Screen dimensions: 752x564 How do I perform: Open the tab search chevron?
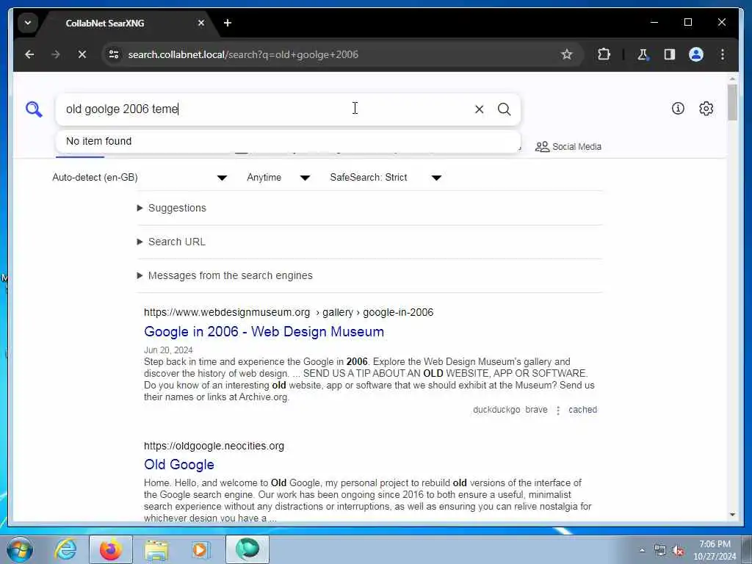point(28,23)
